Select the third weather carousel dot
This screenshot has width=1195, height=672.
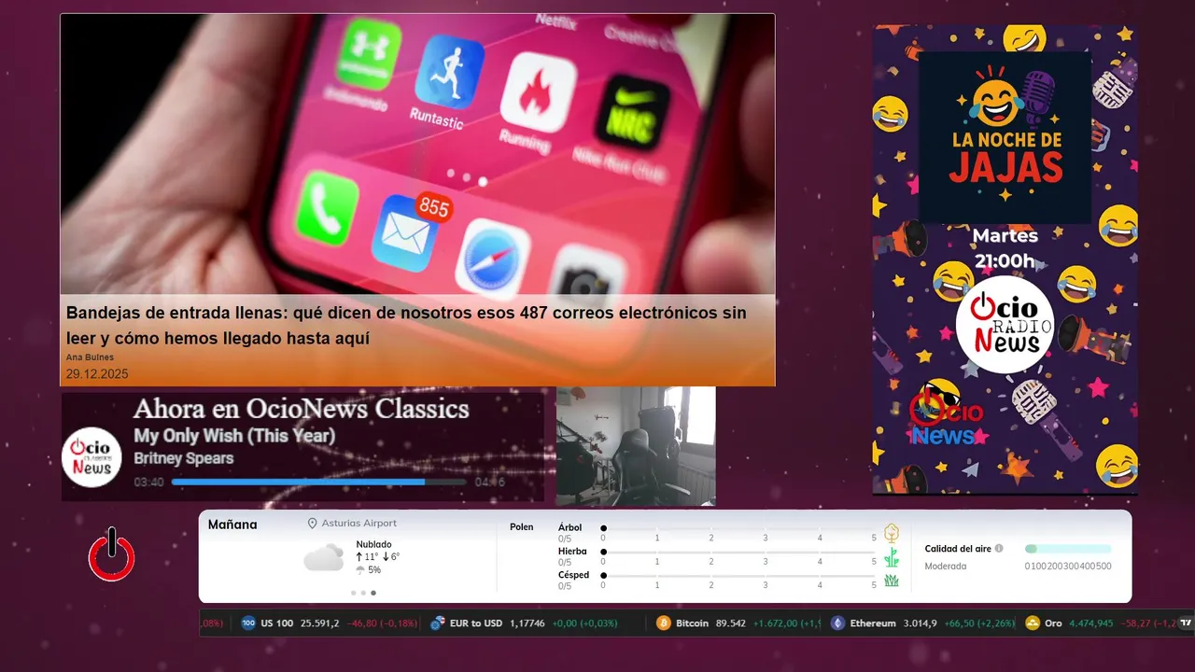pyautogui.click(x=373, y=593)
